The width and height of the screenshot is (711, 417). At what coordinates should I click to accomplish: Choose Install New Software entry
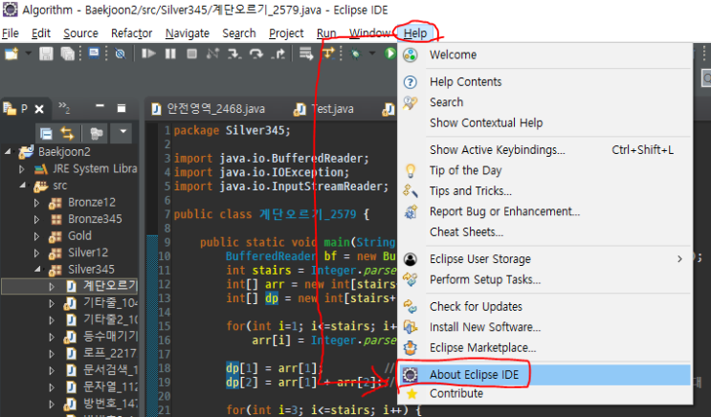[545, 327]
